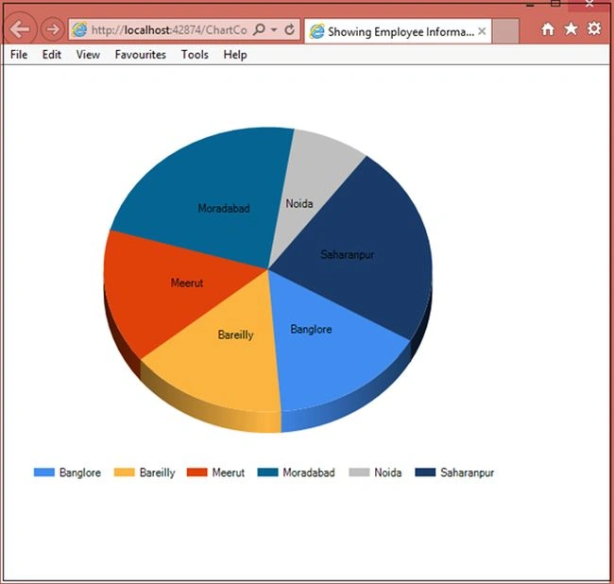Open the File menu
This screenshot has height=584, width=614.
[19, 55]
